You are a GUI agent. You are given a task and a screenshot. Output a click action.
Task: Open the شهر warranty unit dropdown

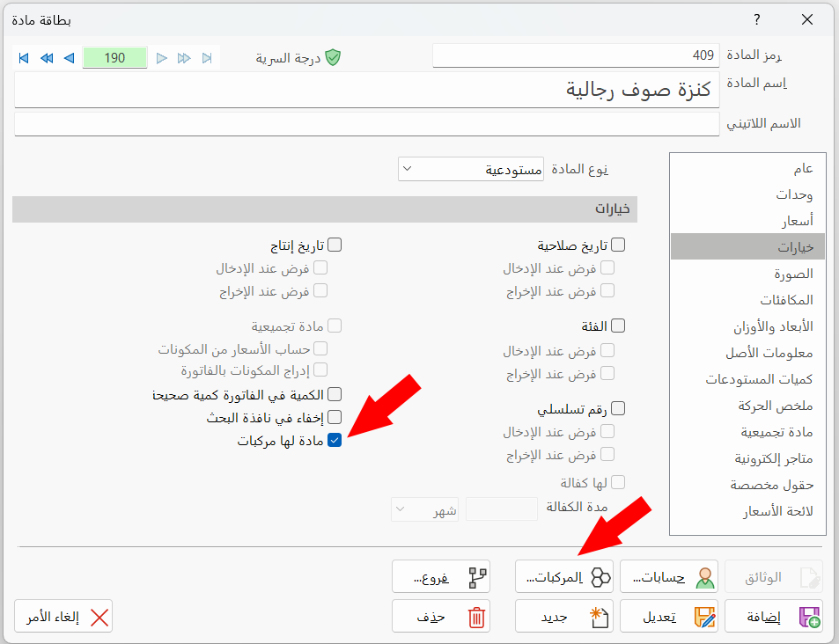point(425,509)
